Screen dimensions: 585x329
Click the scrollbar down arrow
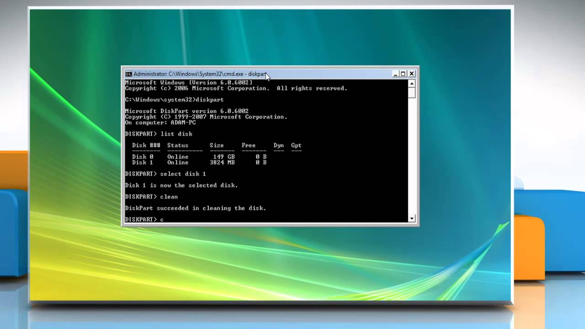[x=412, y=219]
